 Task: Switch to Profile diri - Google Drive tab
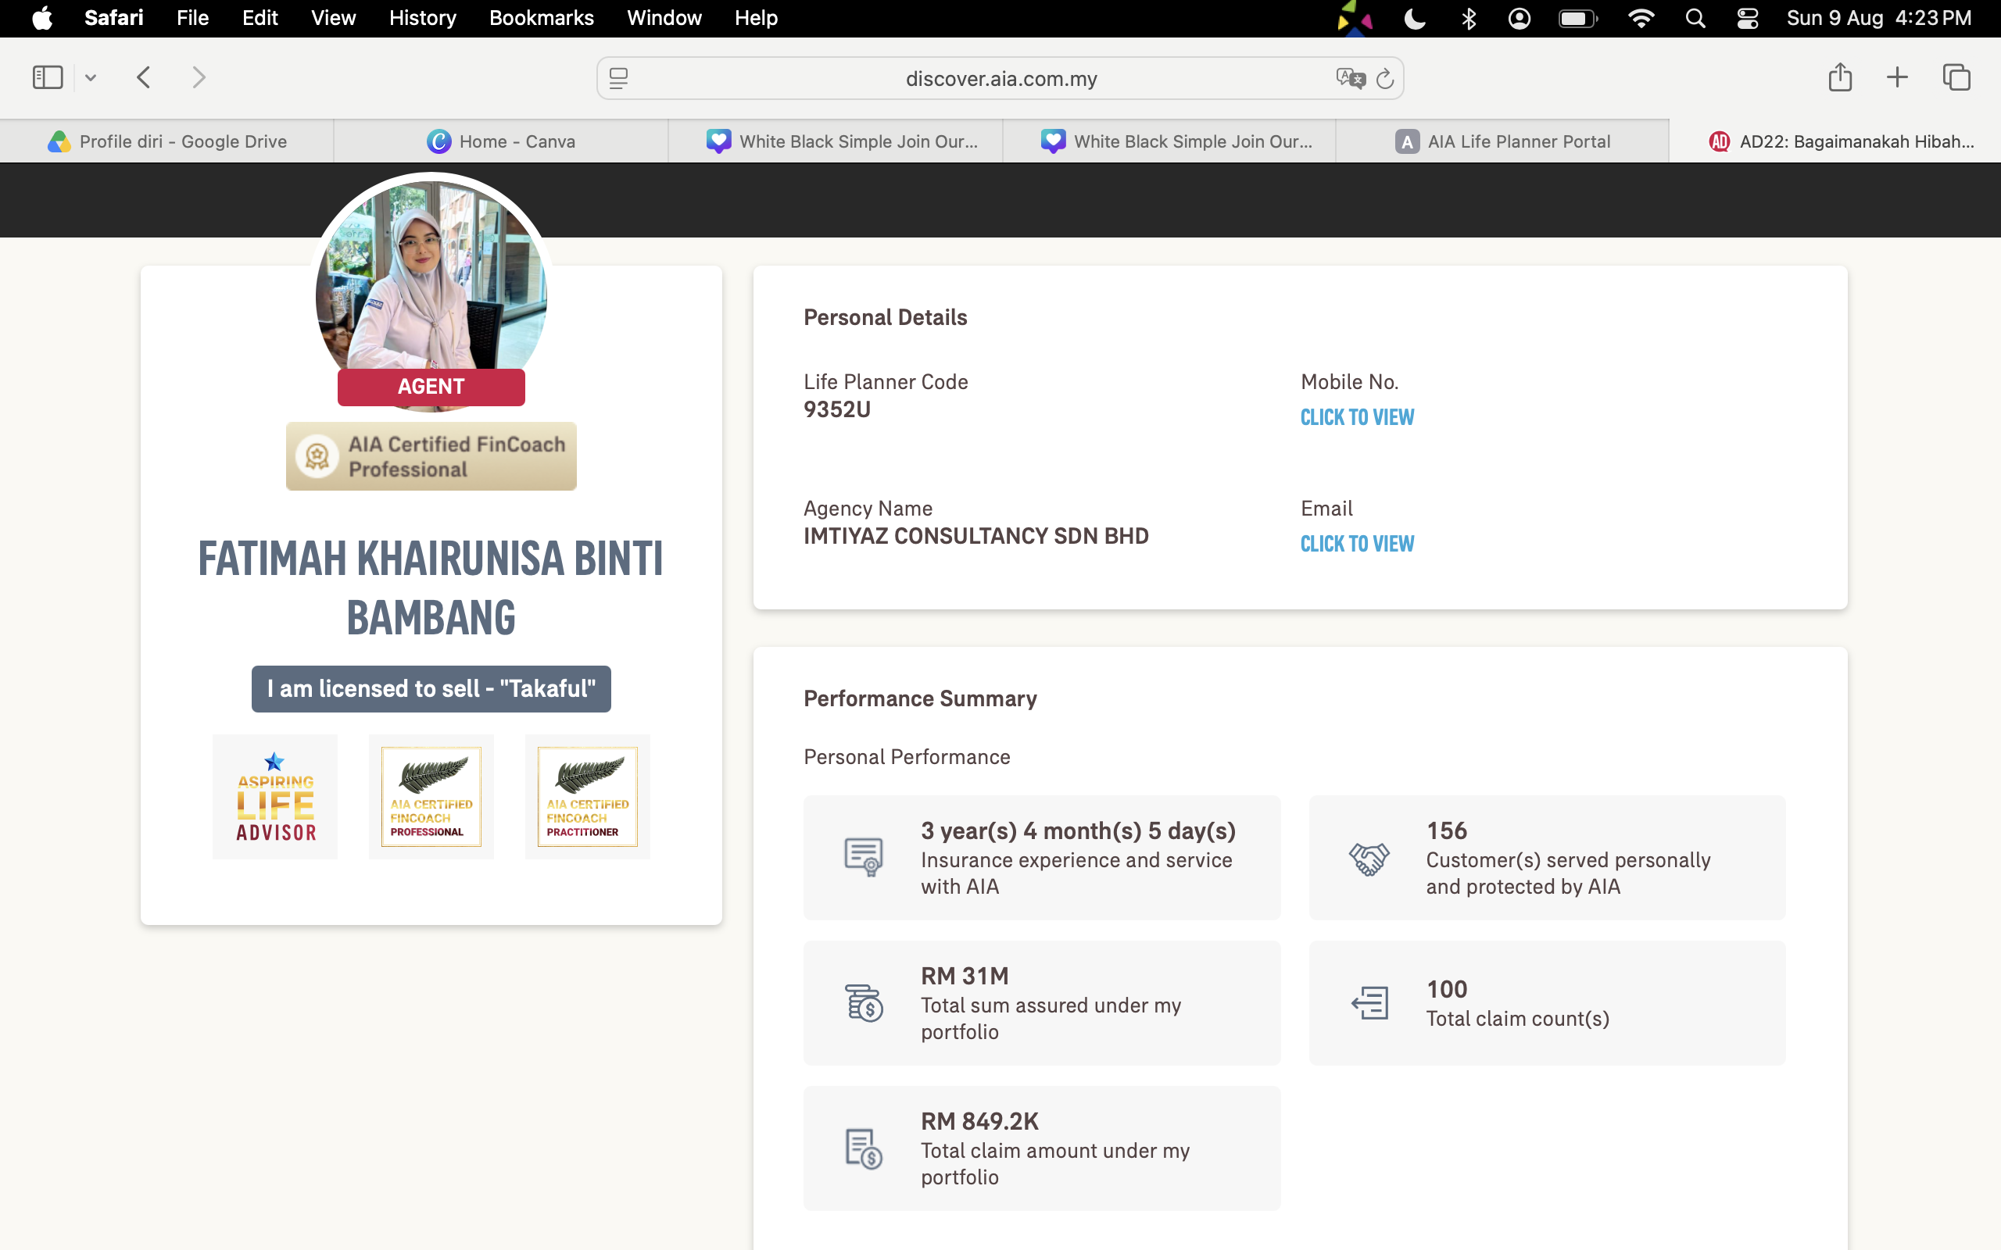(167, 141)
